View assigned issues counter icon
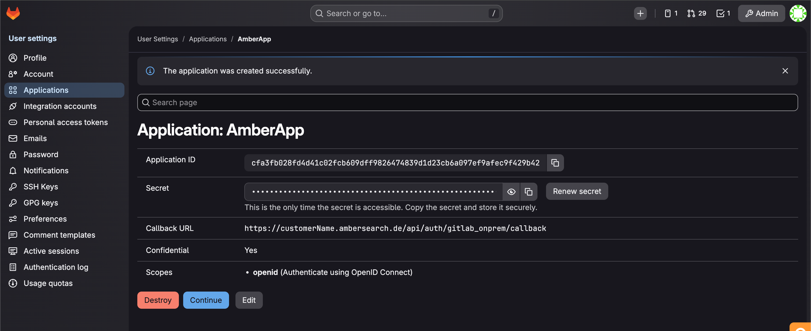This screenshot has width=811, height=331. [671, 13]
